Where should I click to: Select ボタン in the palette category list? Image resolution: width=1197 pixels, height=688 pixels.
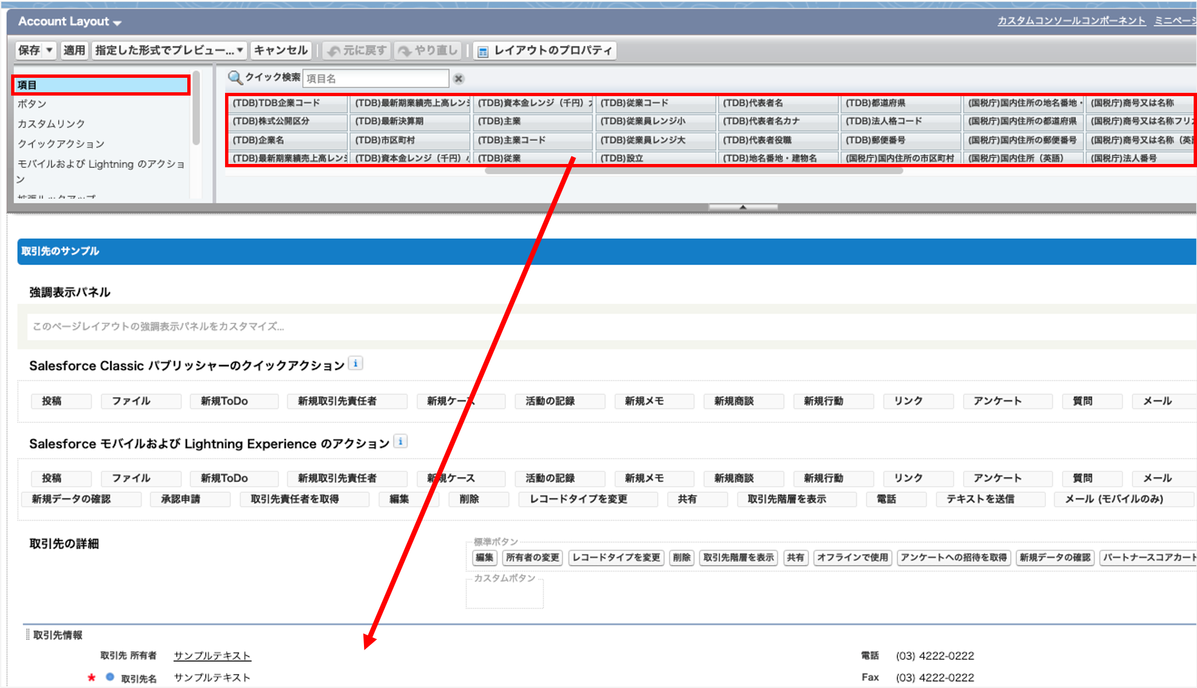(32, 104)
